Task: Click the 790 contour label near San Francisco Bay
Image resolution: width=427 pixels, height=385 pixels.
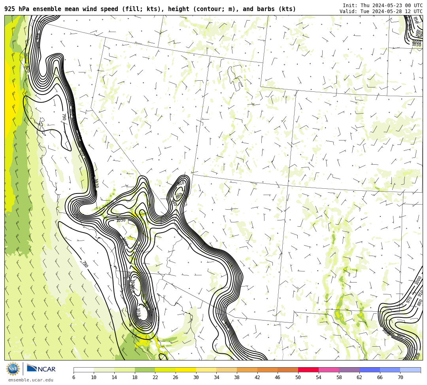Action: 64,117
